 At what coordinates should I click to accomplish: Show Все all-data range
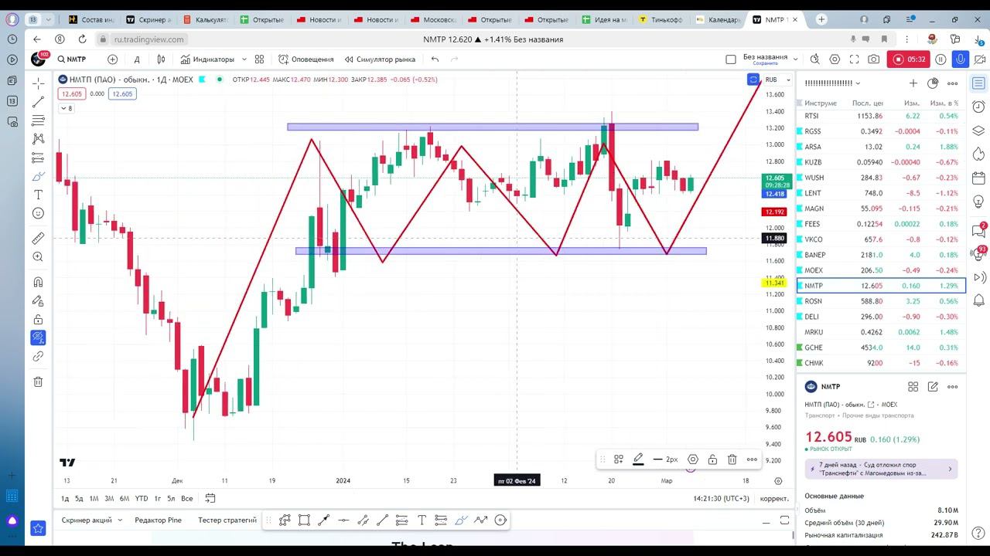186,498
